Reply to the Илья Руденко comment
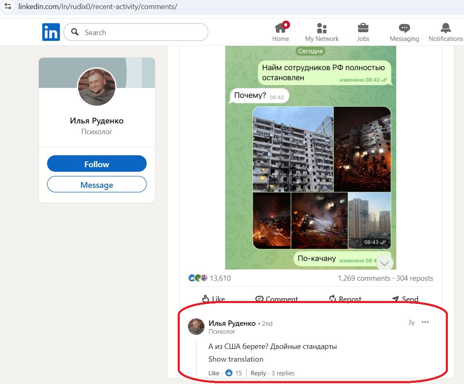Image resolution: width=464 pixels, height=384 pixels. (258, 373)
